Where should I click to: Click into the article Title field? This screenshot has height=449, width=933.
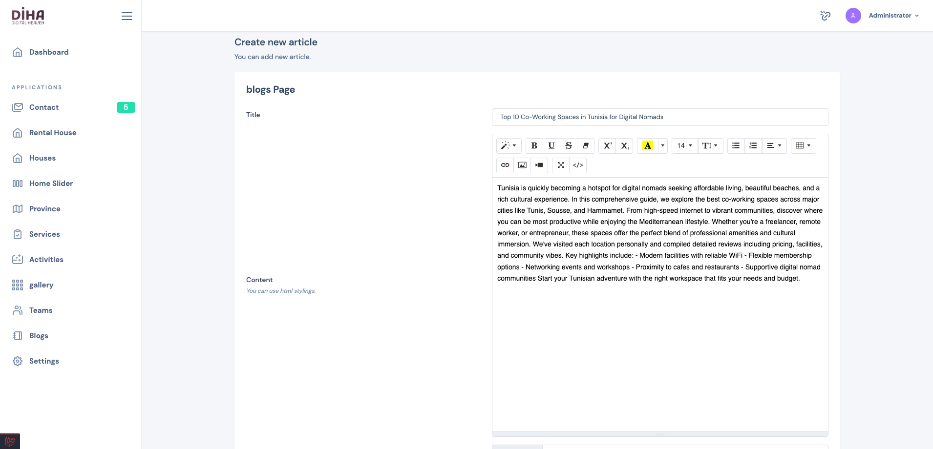click(660, 117)
